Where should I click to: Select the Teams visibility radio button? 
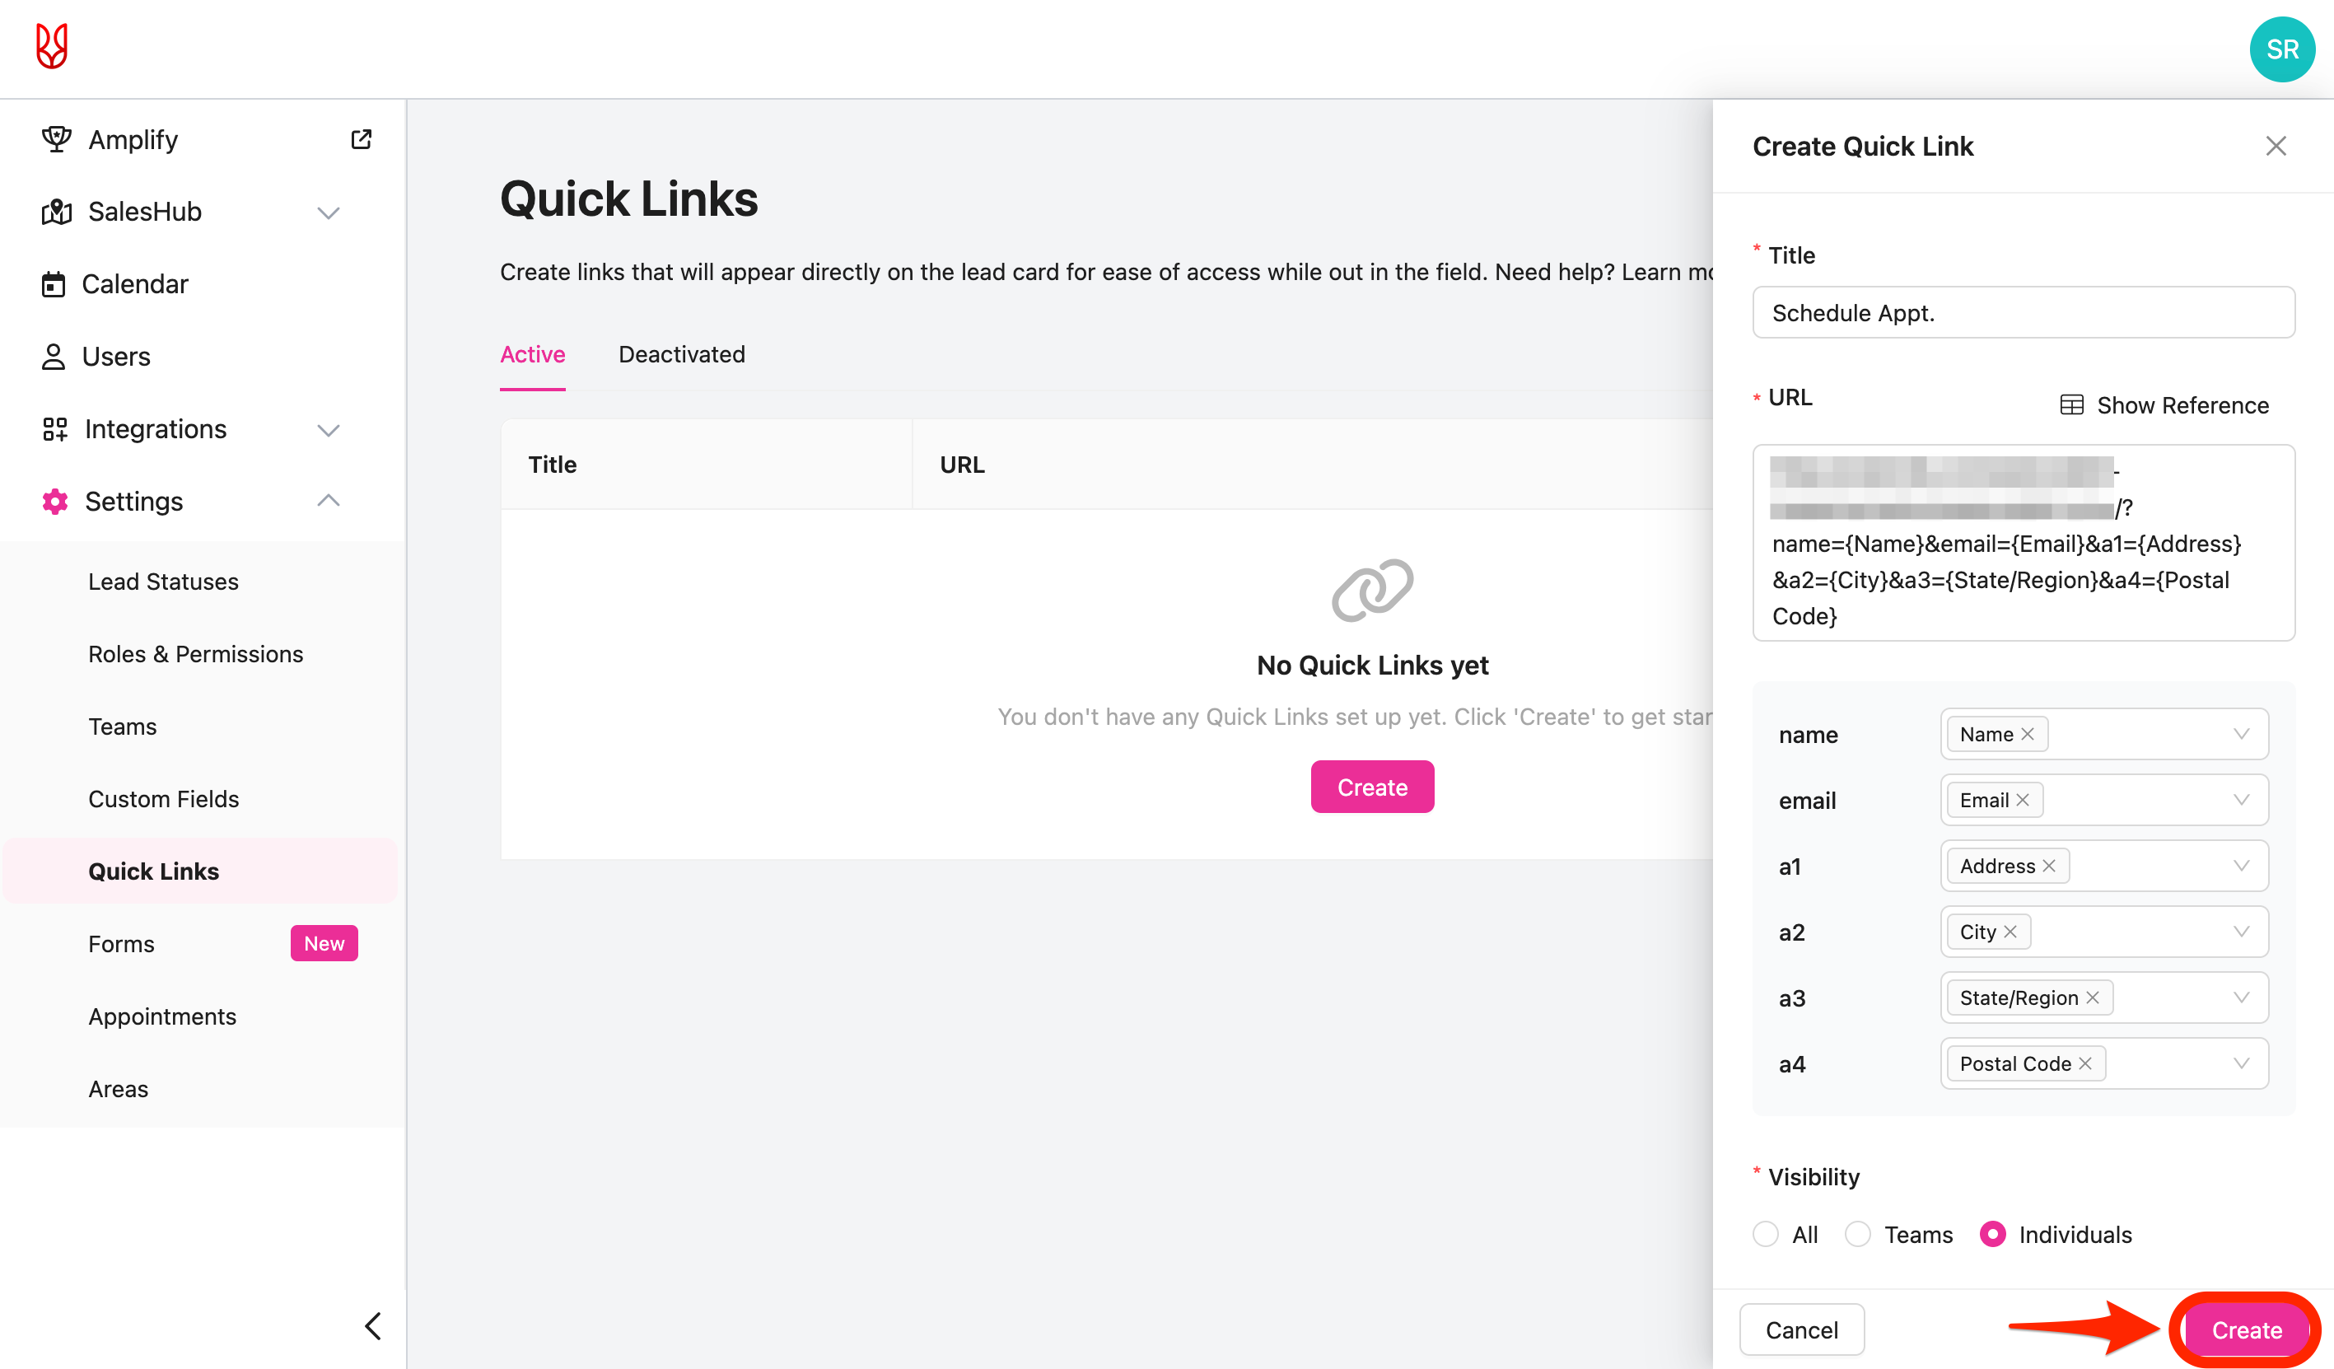(1858, 1235)
